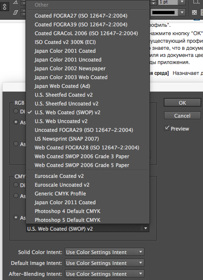
Task: Click the Cancel button
Action: 182,116
